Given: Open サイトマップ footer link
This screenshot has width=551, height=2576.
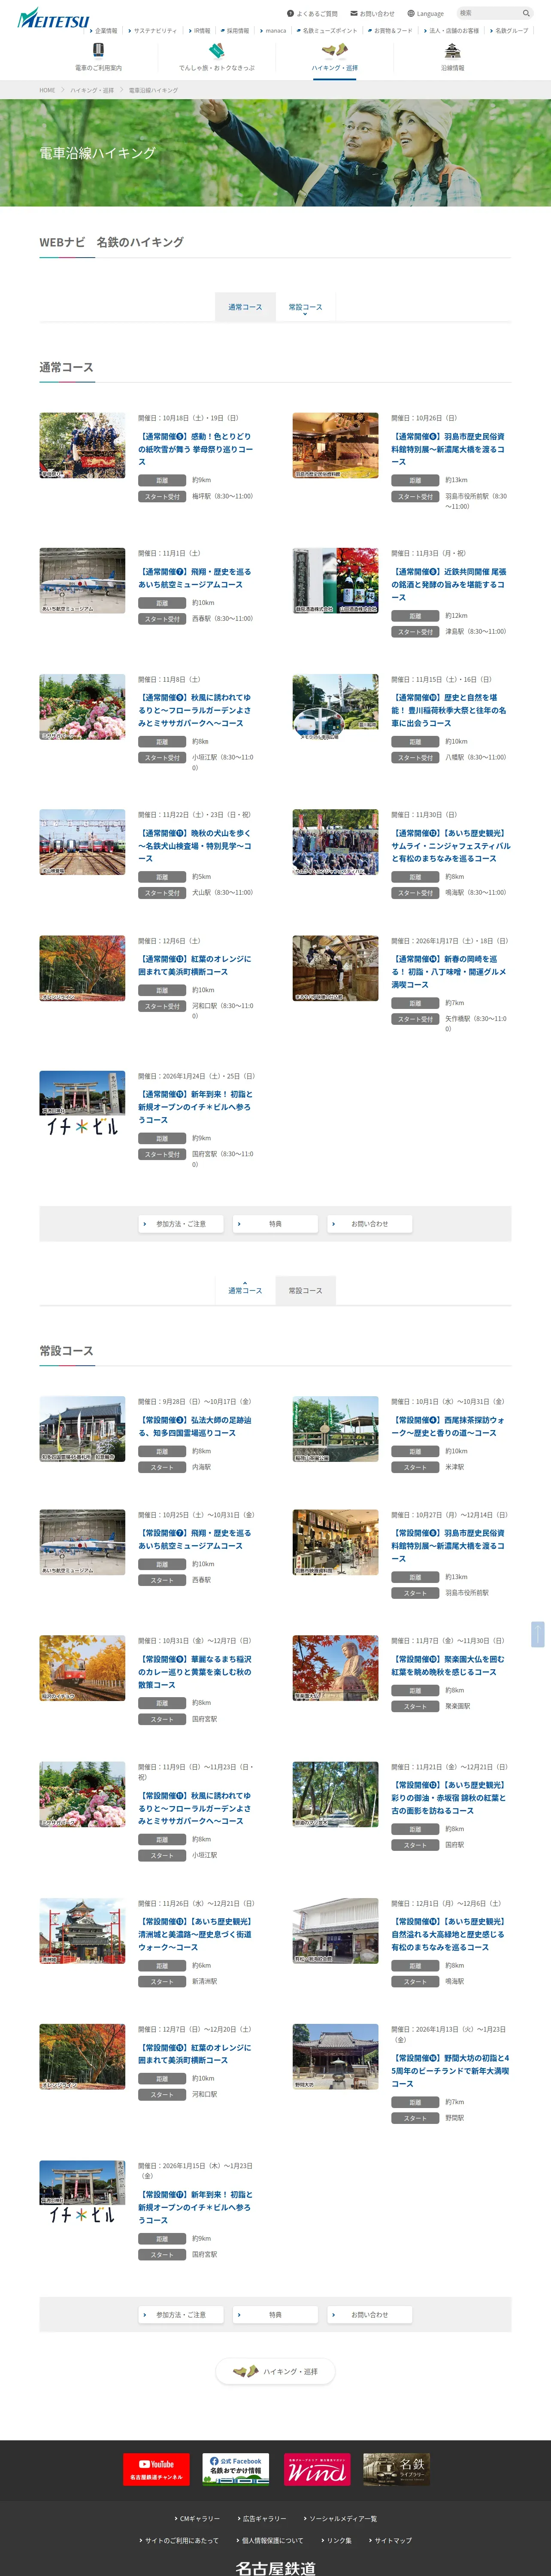Looking at the screenshot, I should pos(391,2540).
